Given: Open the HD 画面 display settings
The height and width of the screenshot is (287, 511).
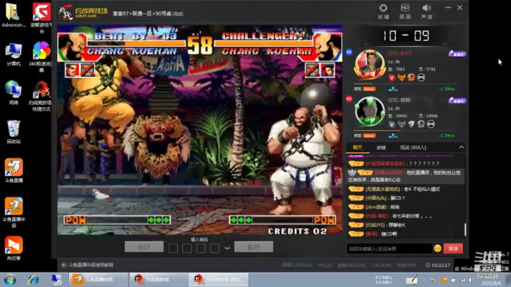Looking at the screenshot, I should tap(405, 11).
